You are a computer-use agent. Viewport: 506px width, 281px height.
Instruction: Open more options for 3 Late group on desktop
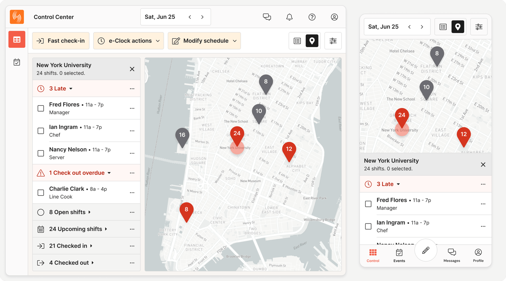[x=132, y=89]
